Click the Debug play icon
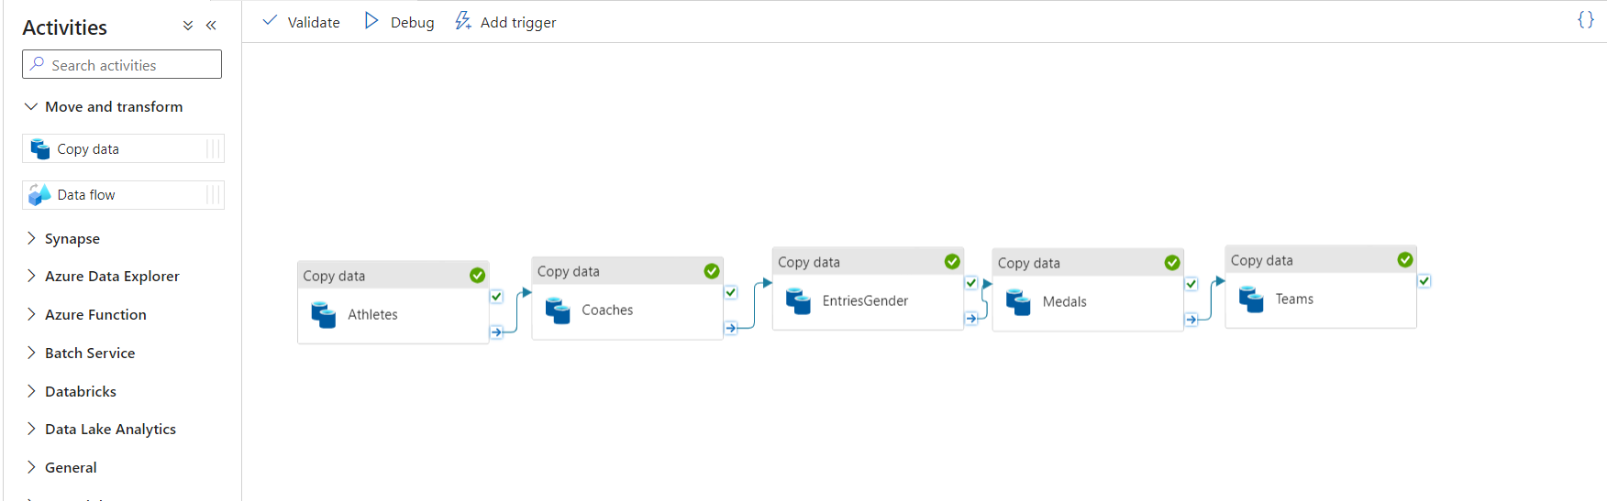 [x=371, y=20]
